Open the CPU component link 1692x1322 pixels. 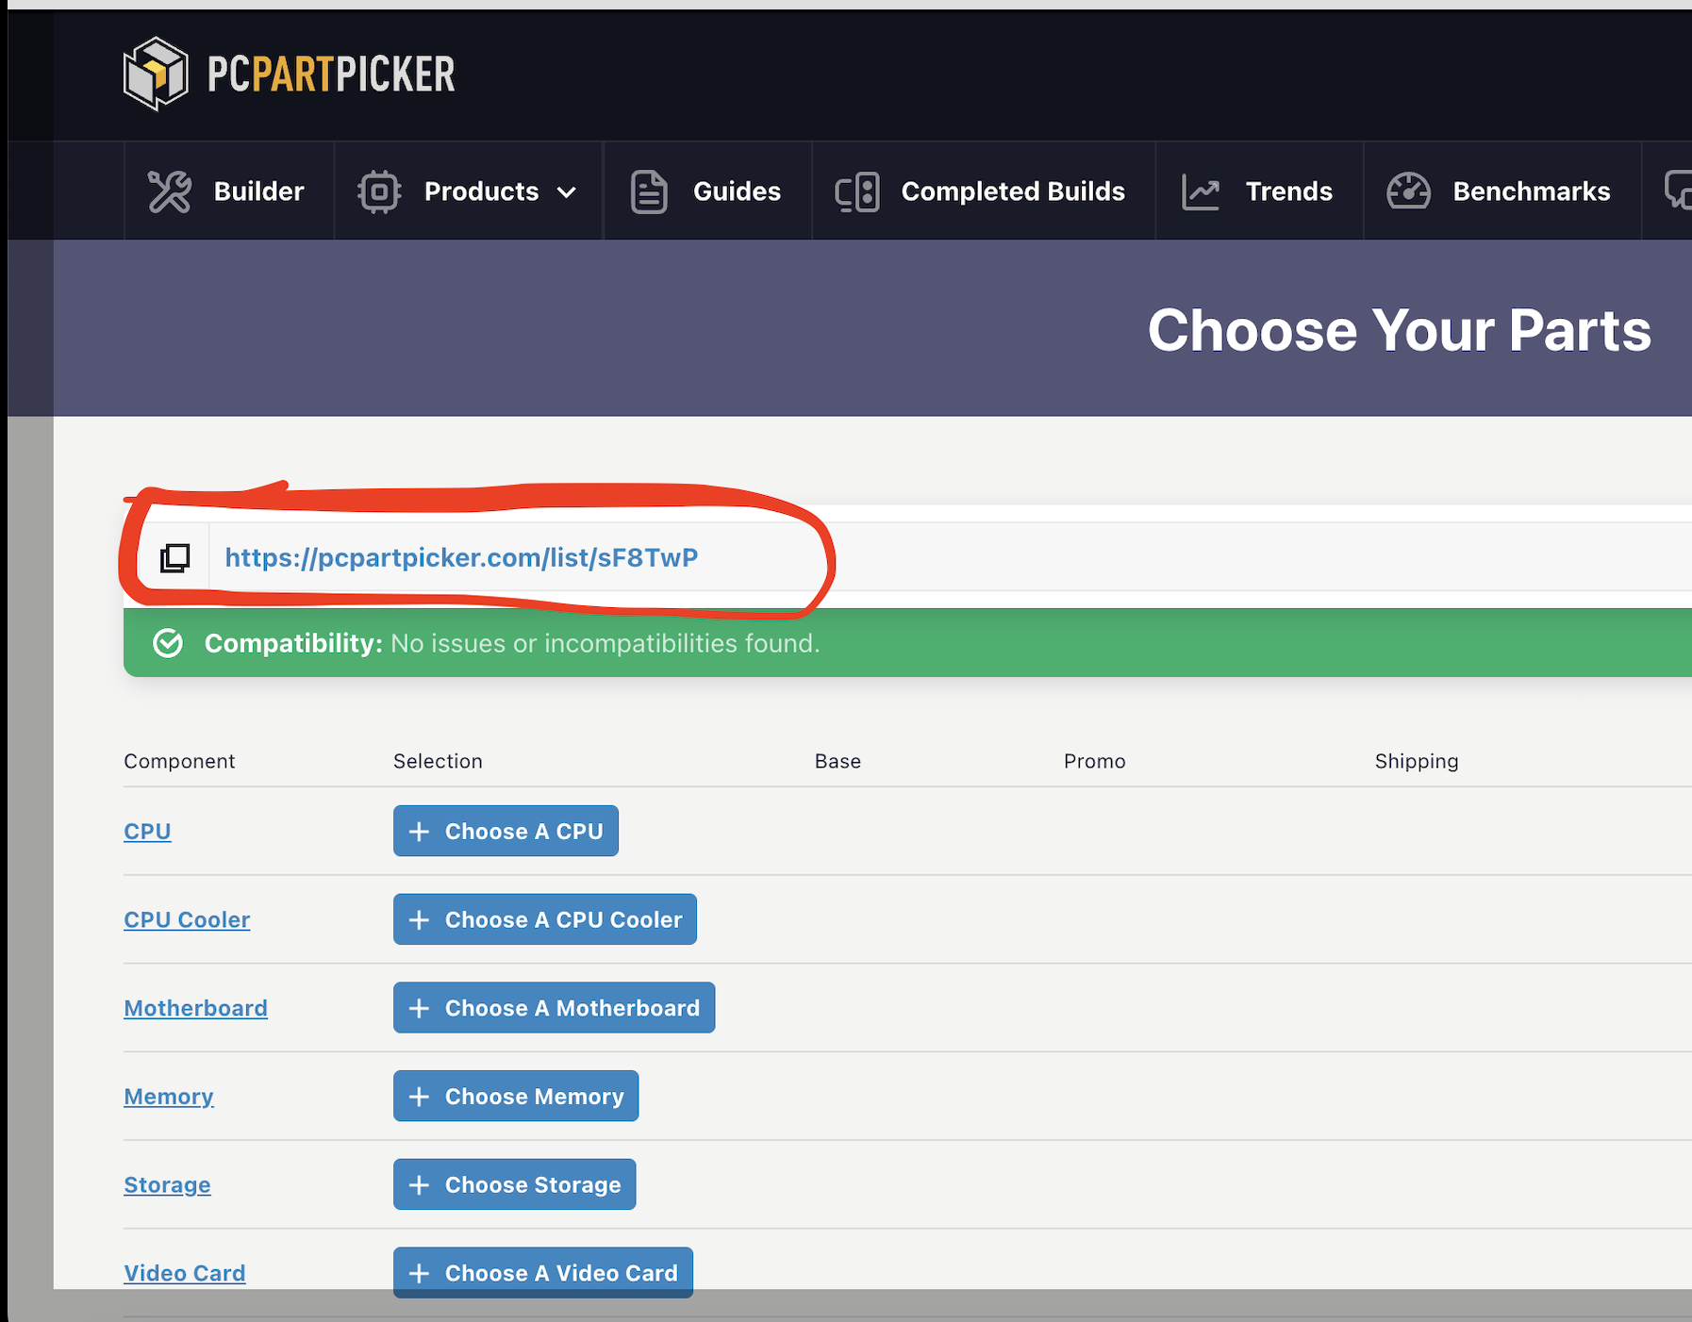147,831
